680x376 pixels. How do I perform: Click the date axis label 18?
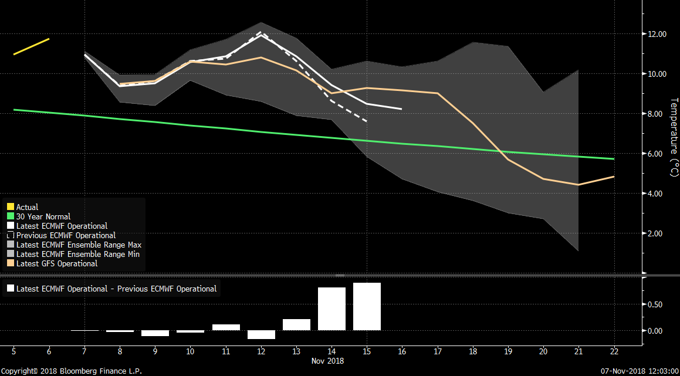point(473,352)
